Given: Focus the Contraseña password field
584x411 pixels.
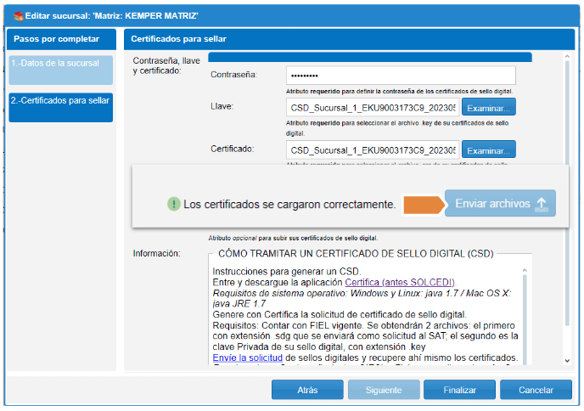Looking at the screenshot, I should (x=401, y=75).
